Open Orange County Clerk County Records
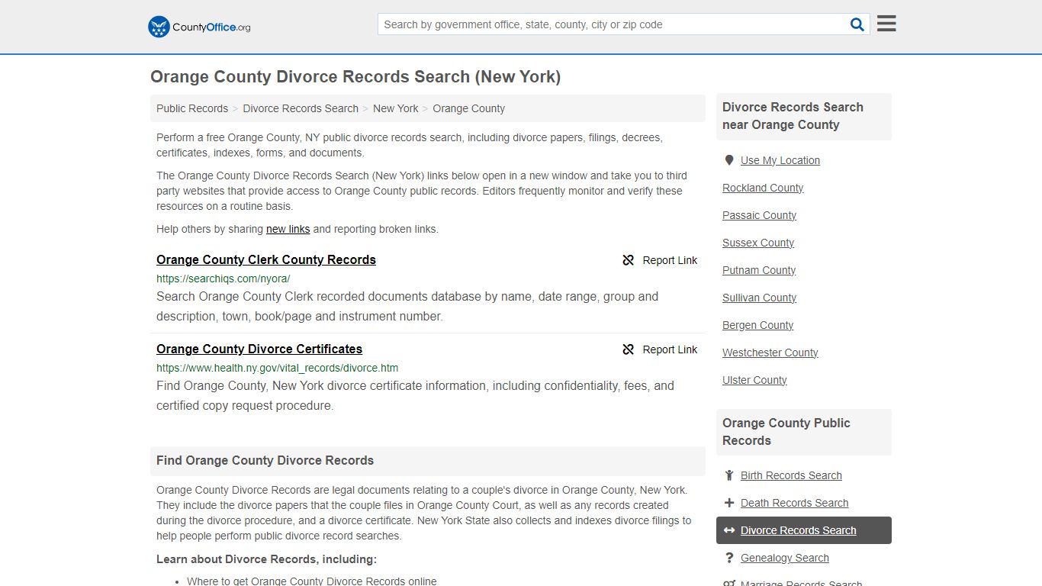The height and width of the screenshot is (586, 1042). coord(266,259)
